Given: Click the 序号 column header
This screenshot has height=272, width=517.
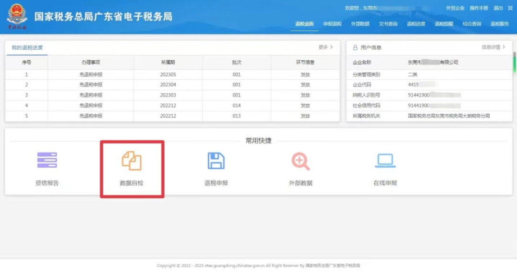Looking at the screenshot, I should (26, 62).
